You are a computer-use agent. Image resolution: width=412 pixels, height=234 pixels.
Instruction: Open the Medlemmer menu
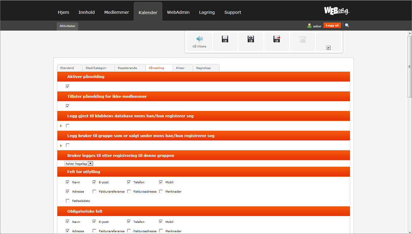tap(117, 12)
